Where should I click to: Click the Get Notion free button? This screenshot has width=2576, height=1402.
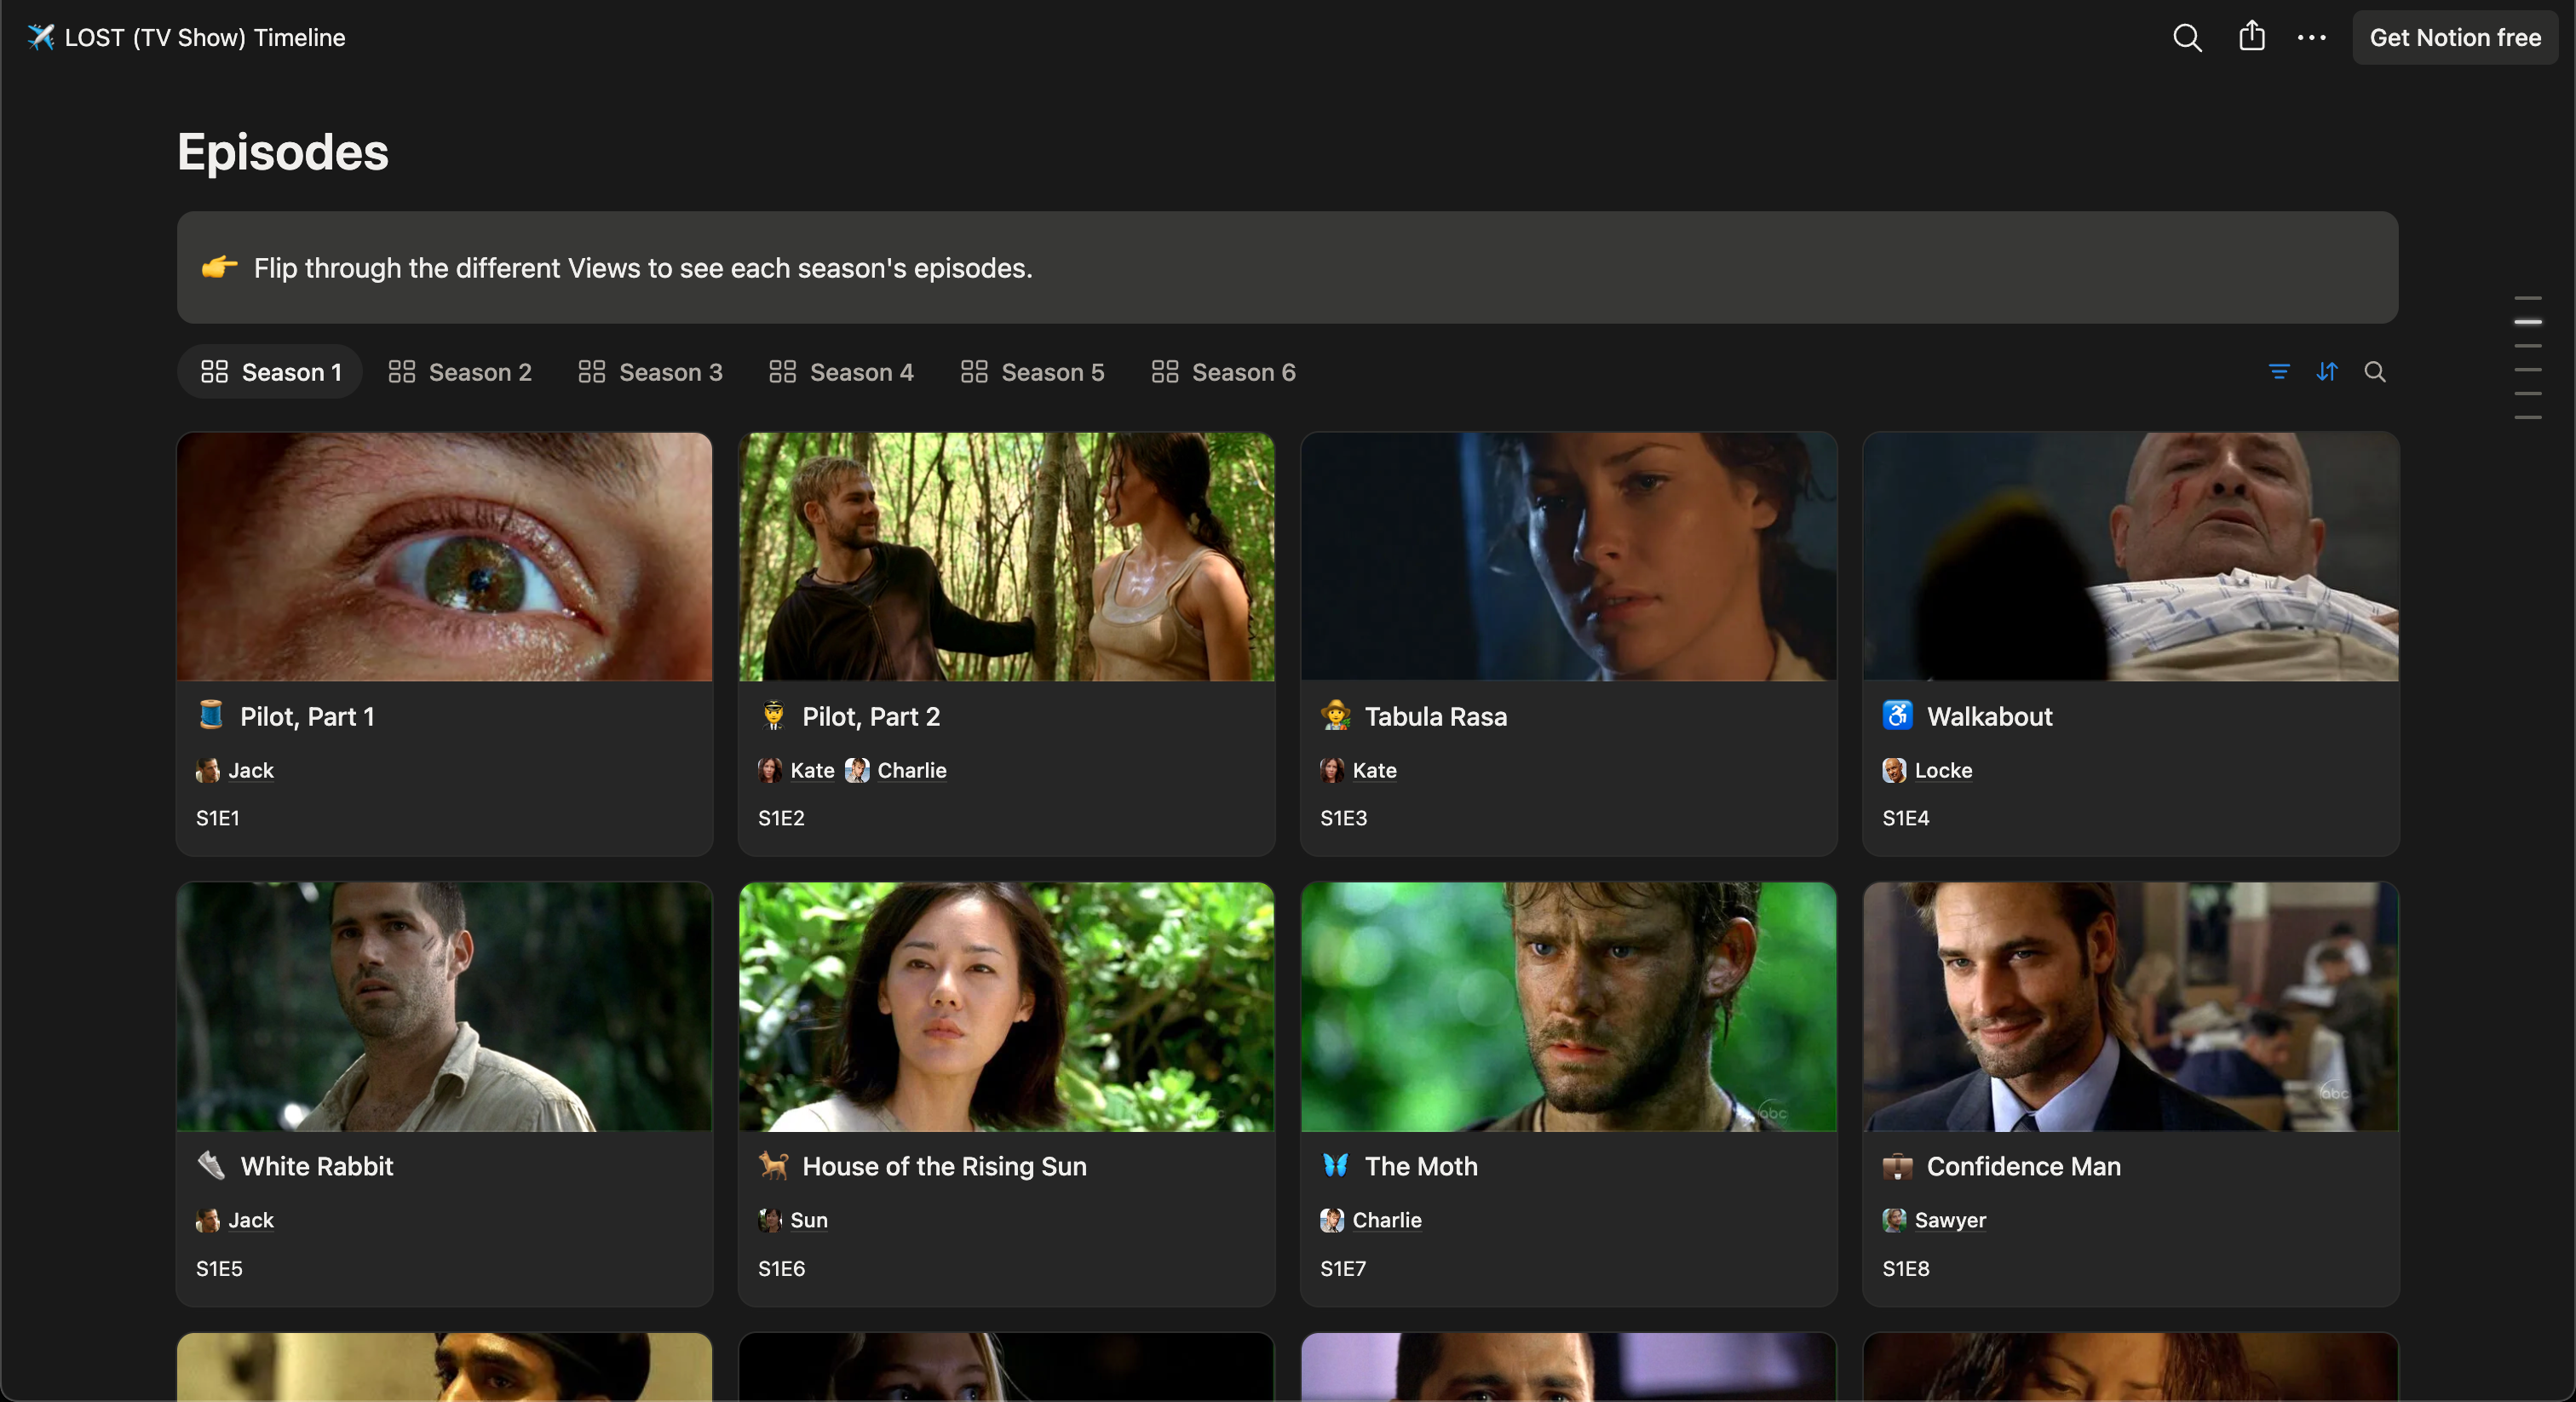[2454, 38]
